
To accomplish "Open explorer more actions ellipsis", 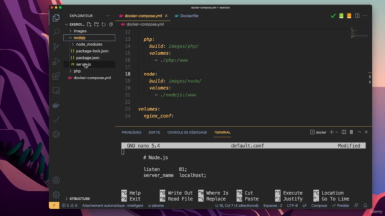I will click(108, 16).
